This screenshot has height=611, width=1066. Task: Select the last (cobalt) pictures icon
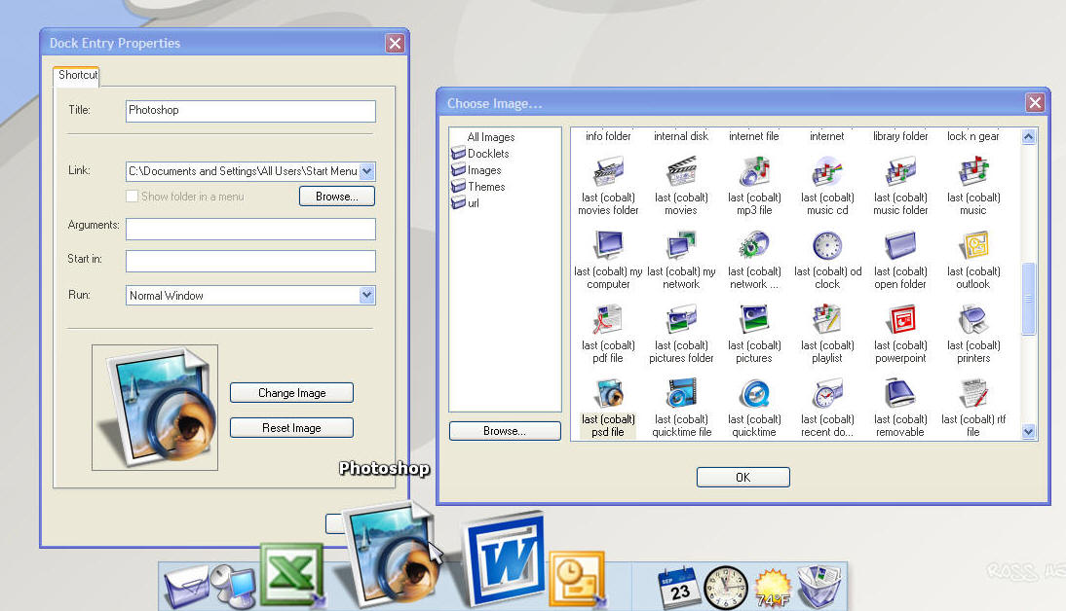(754, 319)
